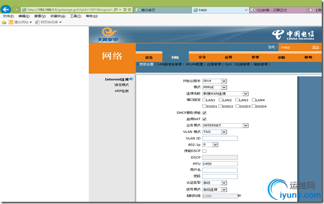Check the LAN3 port binding box
Screen dimensions: 324x204
pyautogui.click(x=237, y=100)
